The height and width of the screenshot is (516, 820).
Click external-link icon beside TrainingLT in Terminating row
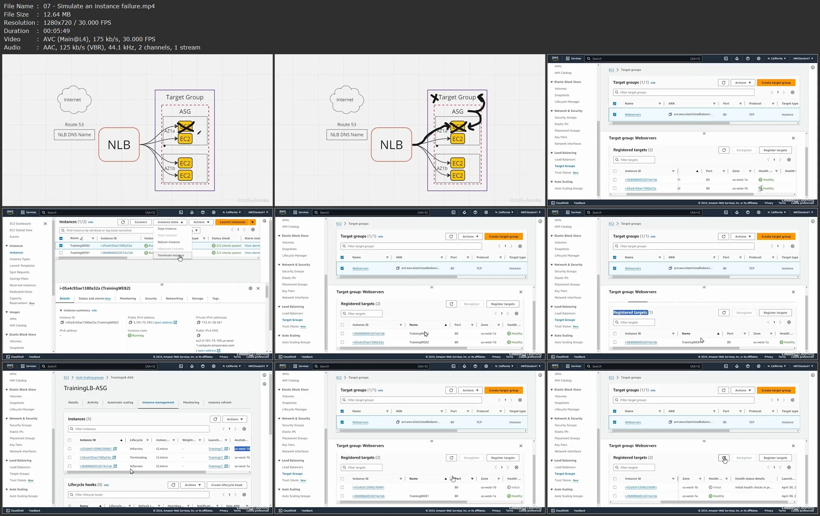coord(226,458)
